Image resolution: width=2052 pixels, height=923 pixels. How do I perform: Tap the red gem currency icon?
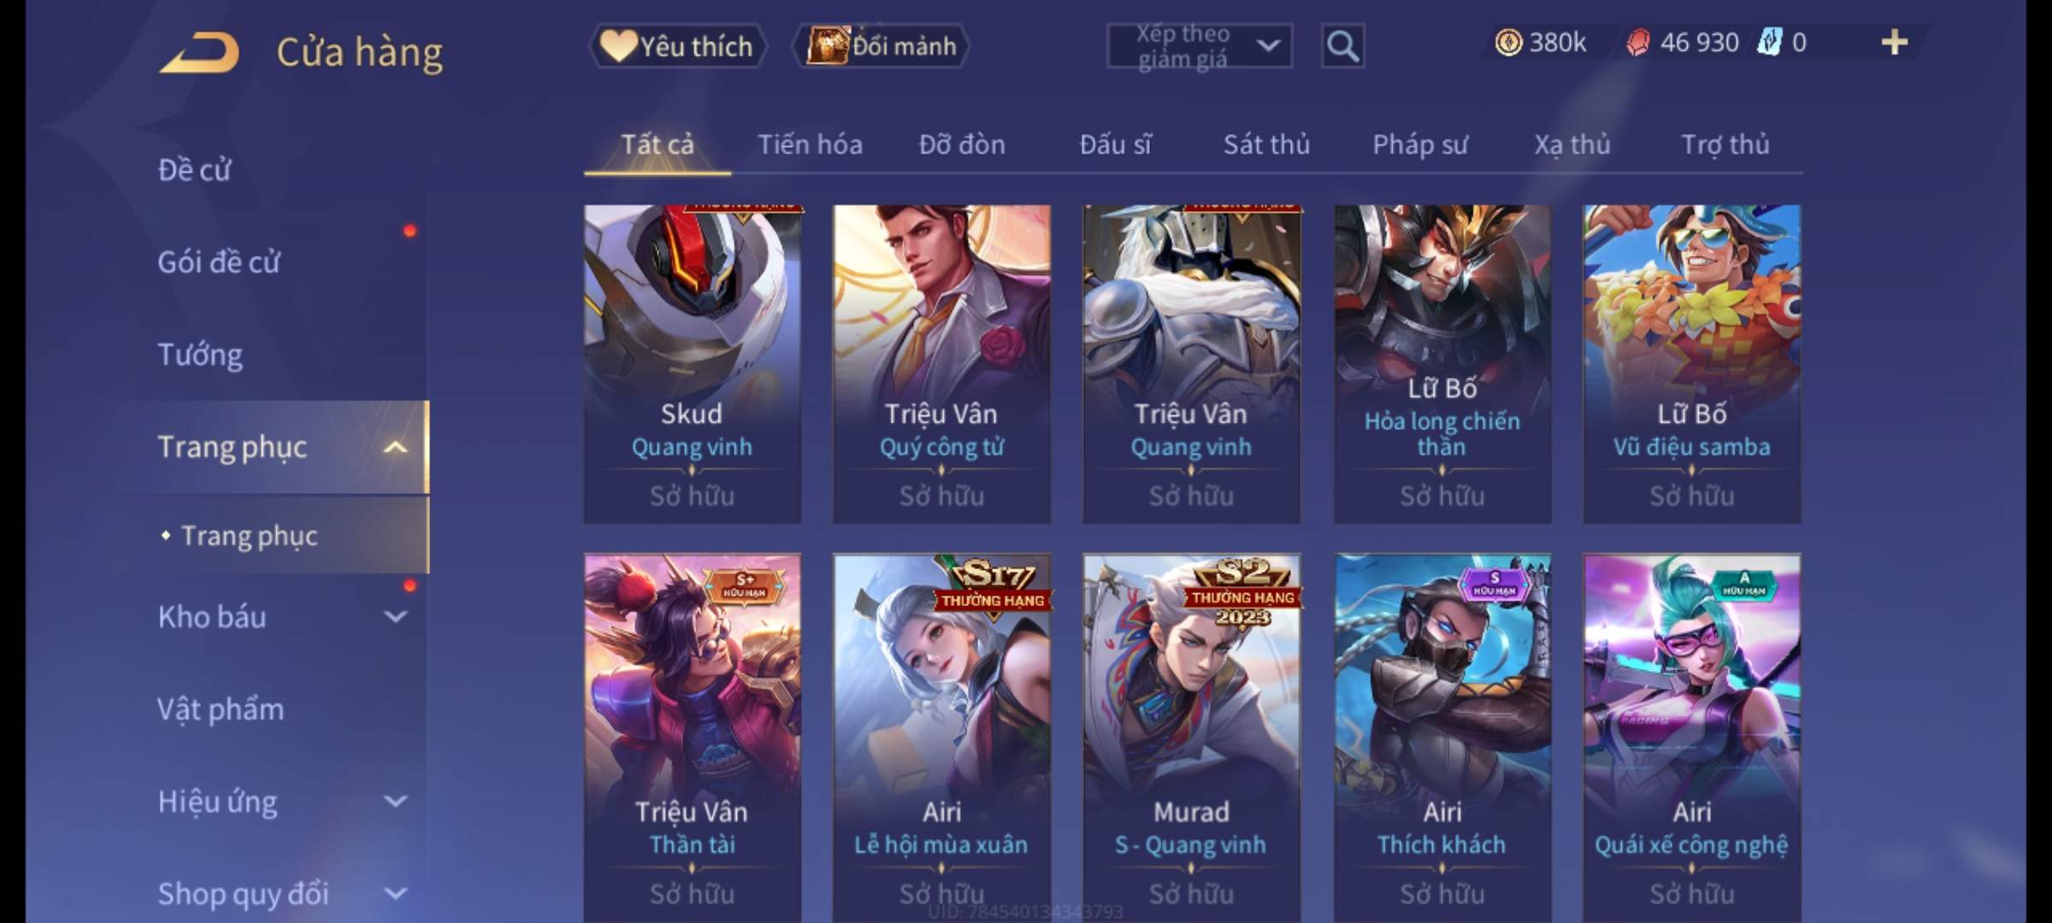coord(1638,43)
